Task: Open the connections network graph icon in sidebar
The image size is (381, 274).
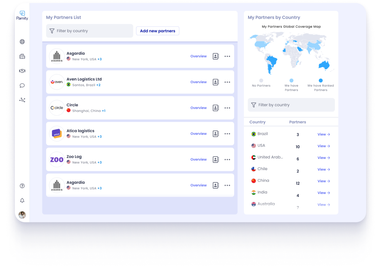Action: click(22, 100)
